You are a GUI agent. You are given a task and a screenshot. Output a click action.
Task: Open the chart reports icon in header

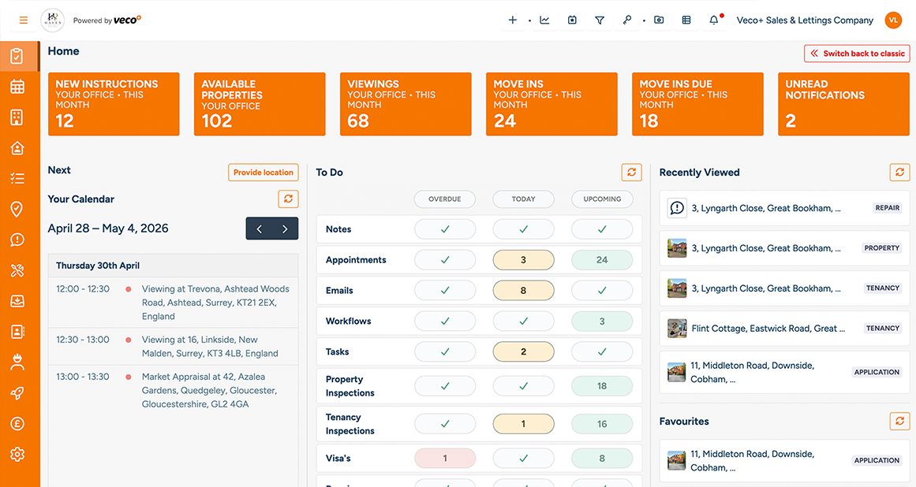coord(544,20)
